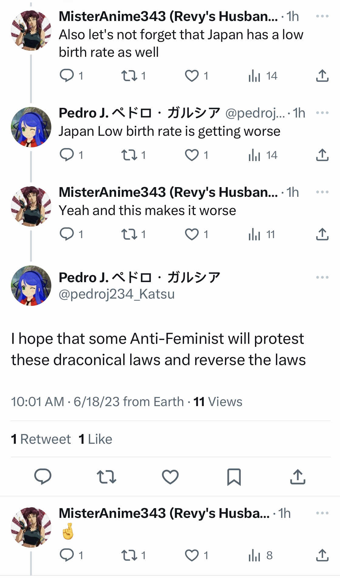Reply to the main tweet by Pedro J.
The image size is (340, 578).
click(42, 477)
